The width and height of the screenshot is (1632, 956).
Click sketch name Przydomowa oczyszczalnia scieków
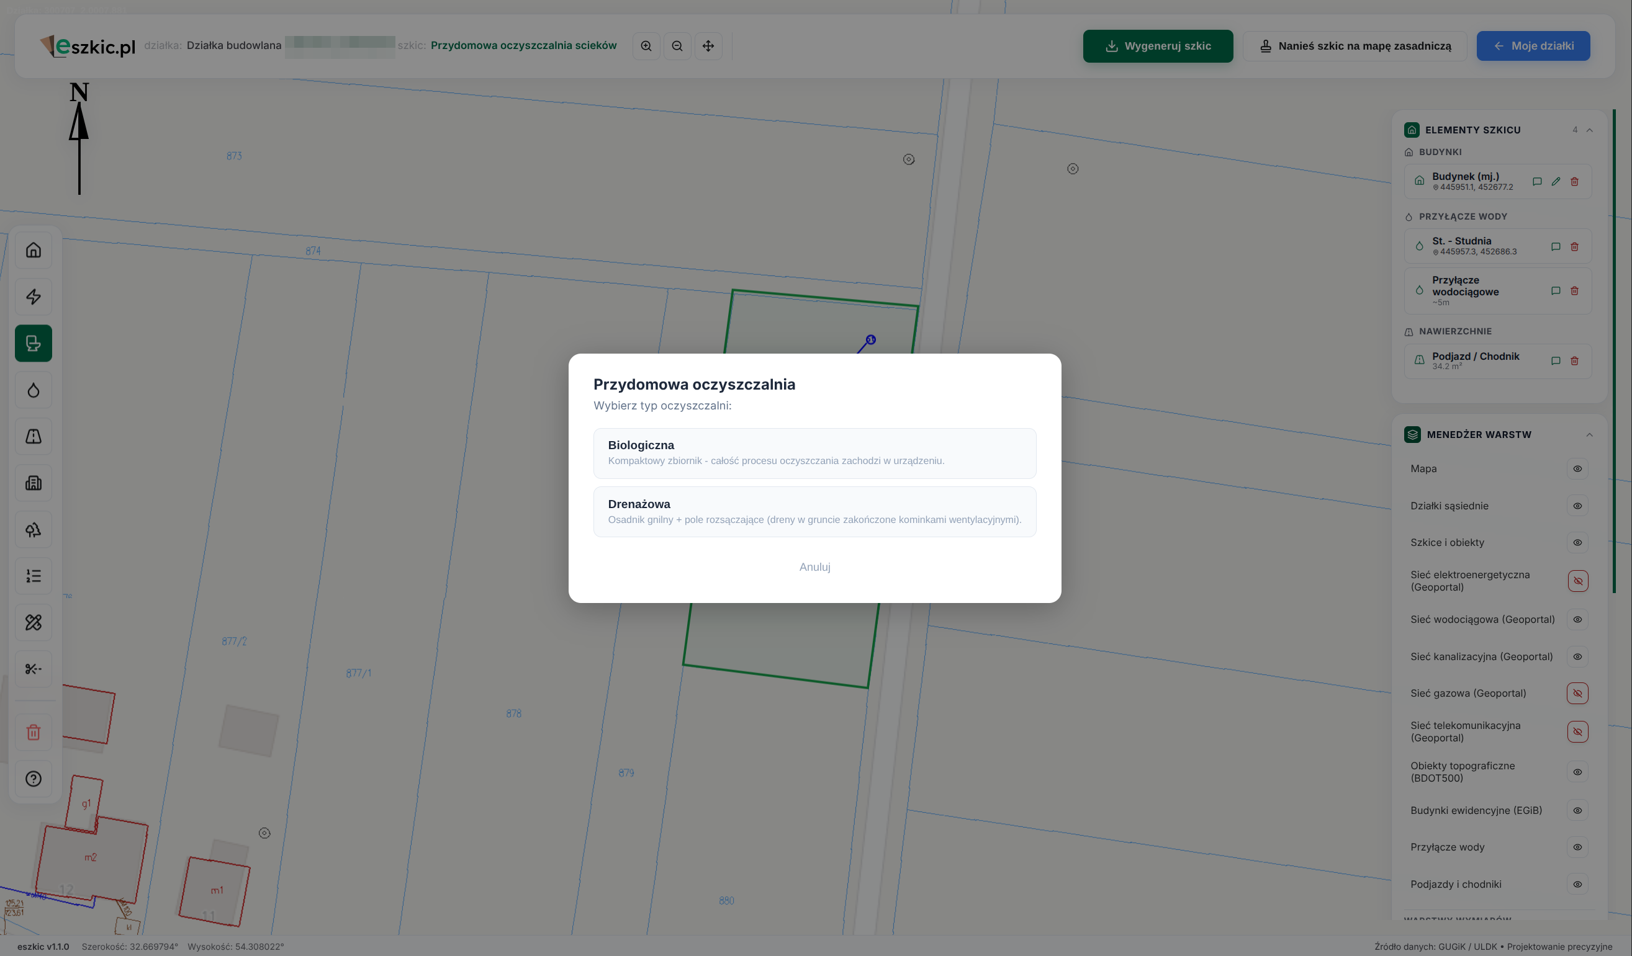[x=523, y=45]
